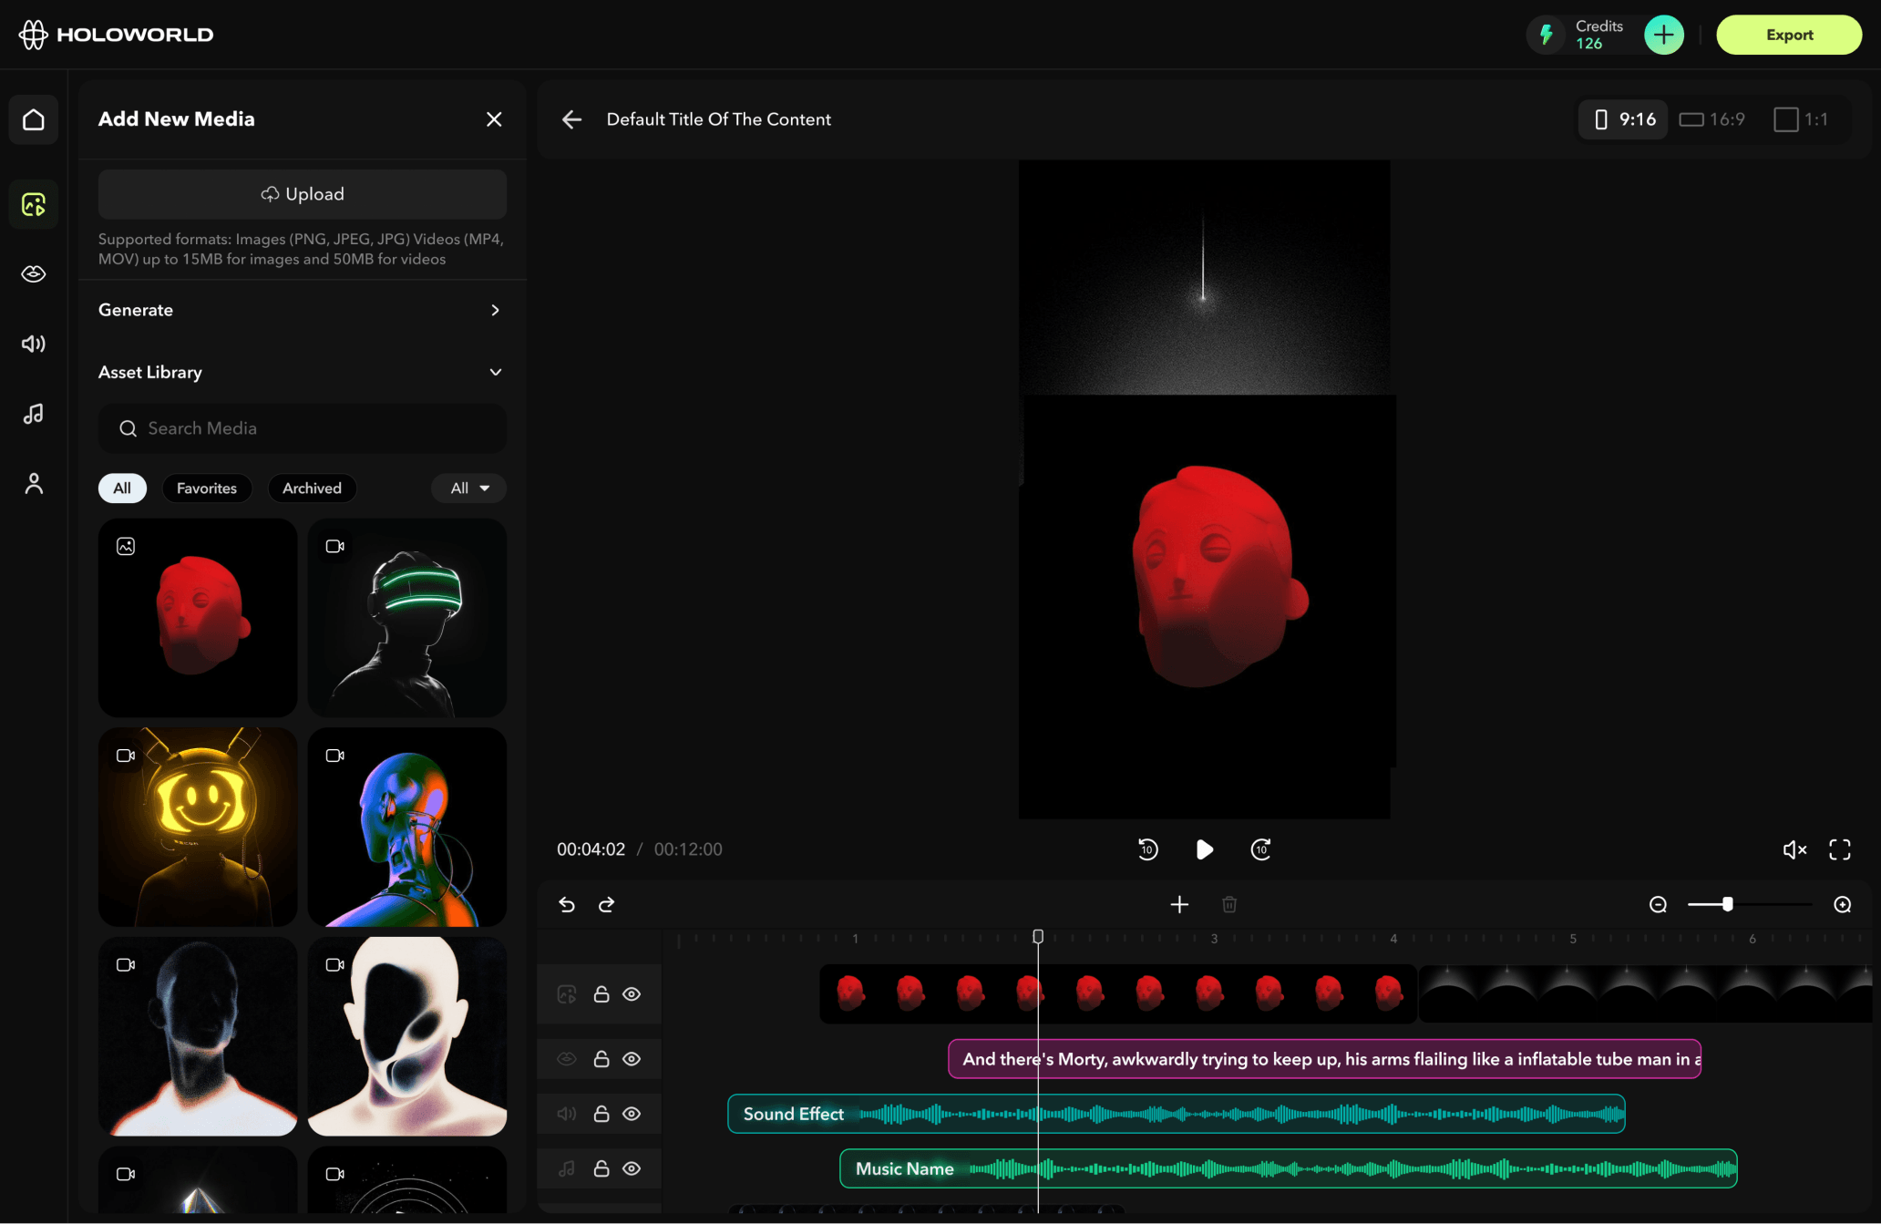The image size is (1881, 1224).
Task: Click the current time 00:04:02
Action: (x=591, y=849)
